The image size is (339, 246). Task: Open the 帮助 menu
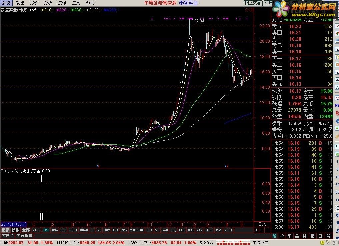pyautogui.click(x=90, y=3)
